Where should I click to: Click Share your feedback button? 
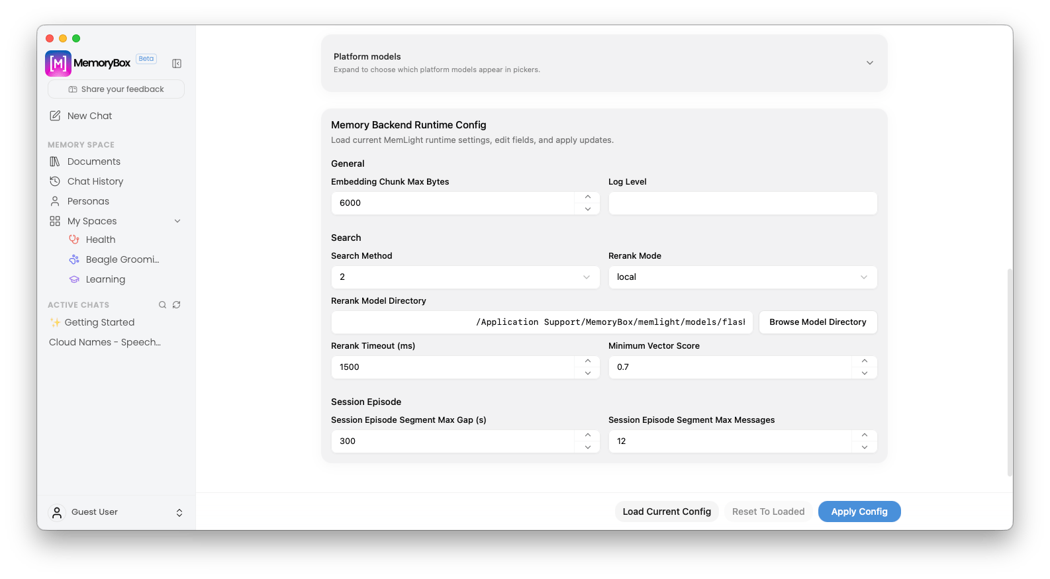click(116, 89)
